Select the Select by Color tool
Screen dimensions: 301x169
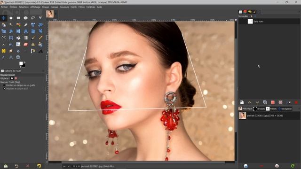coord(18,25)
